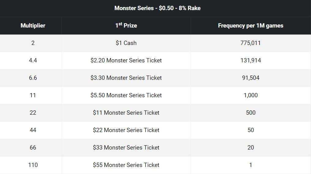311x174 pixels.
Task: Select the $3.30 Monster Series Ticket cell
Action: (126, 78)
